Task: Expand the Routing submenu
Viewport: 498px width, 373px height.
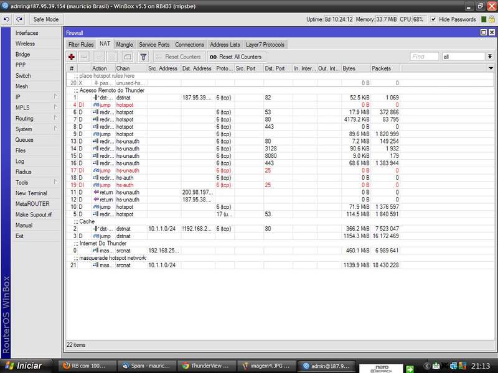Action: point(55,118)
